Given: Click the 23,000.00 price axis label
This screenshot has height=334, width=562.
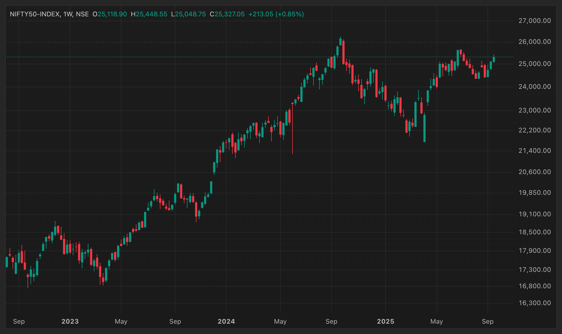Looking at the screenshot, I should (535, 110).
